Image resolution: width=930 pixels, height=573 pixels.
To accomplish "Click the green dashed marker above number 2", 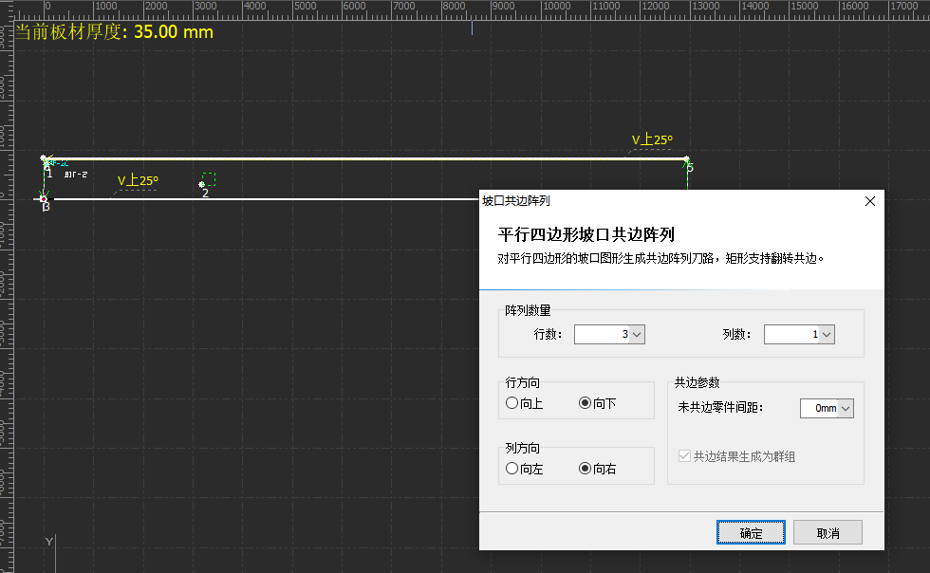I will pyautogui.click(x=209, y=179).
